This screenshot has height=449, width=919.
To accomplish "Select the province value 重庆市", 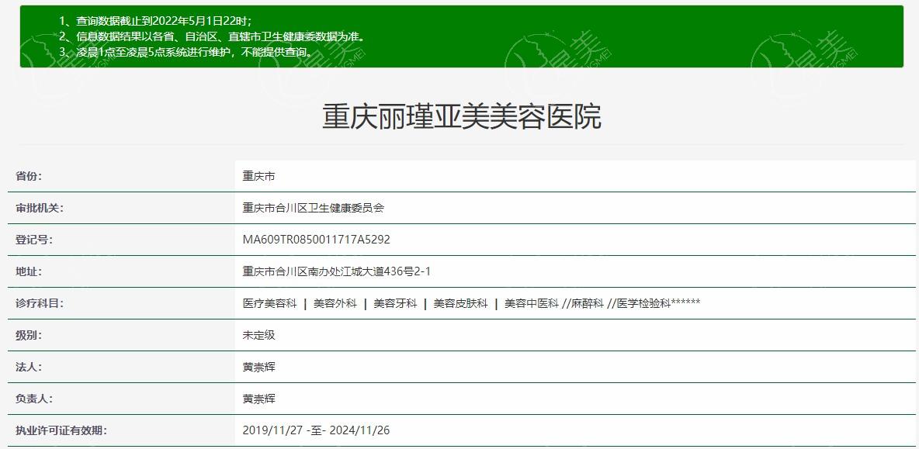I will 258,175.
